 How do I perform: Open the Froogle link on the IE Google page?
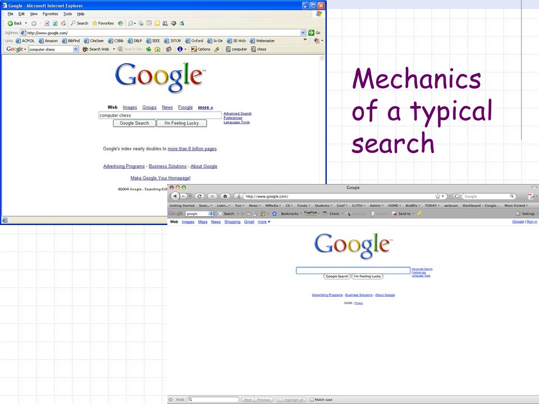coord(185,107)
